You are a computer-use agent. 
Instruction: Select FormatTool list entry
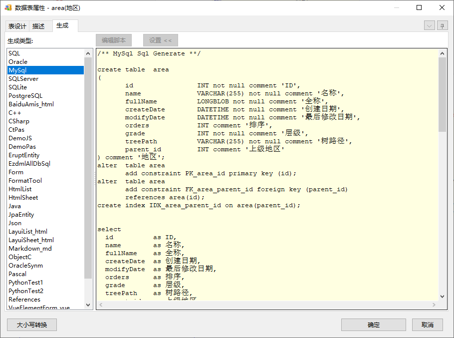point(45,180)
